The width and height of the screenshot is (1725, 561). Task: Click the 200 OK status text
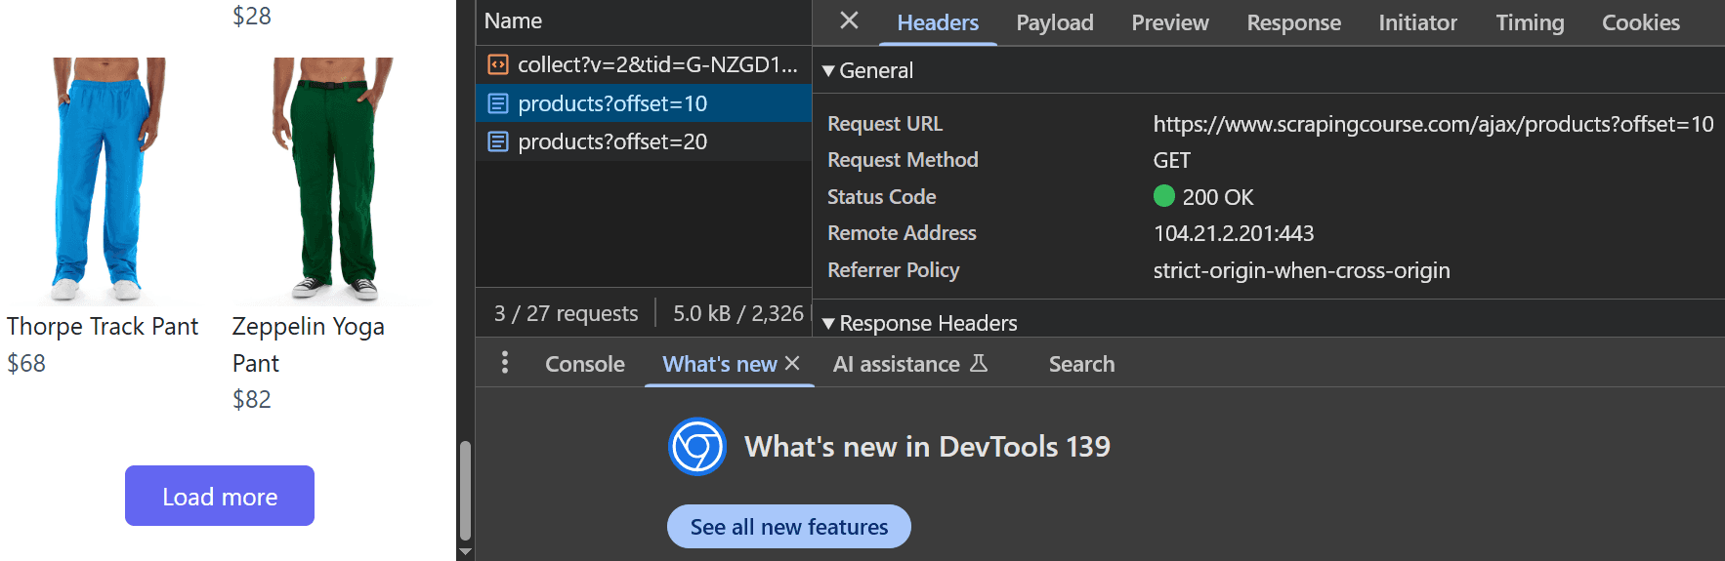pos(1218,197)
